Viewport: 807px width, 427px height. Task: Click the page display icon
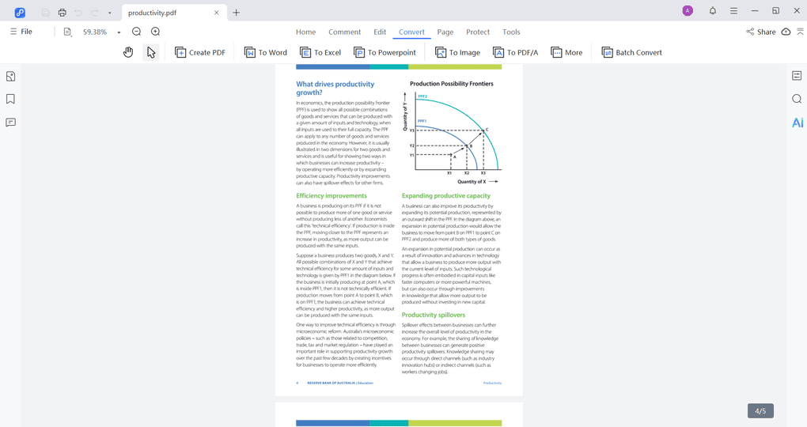point(67,32)
